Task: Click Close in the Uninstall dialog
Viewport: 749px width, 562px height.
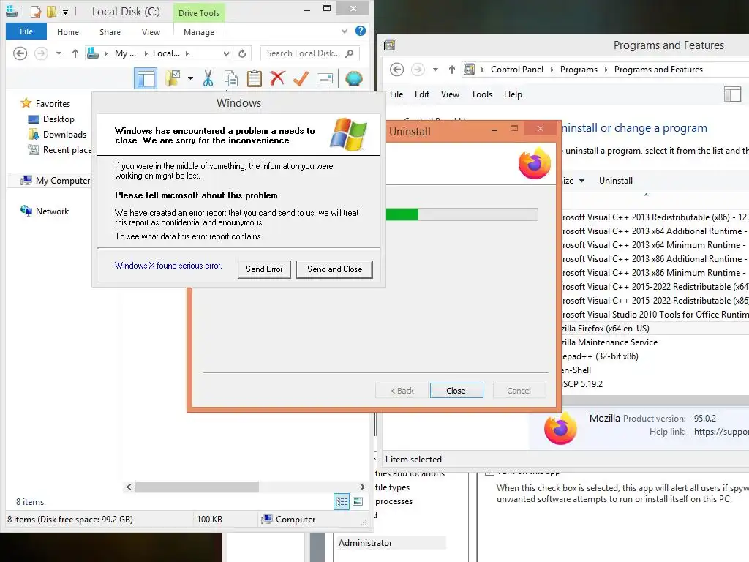Action: [x=456, y=391]
